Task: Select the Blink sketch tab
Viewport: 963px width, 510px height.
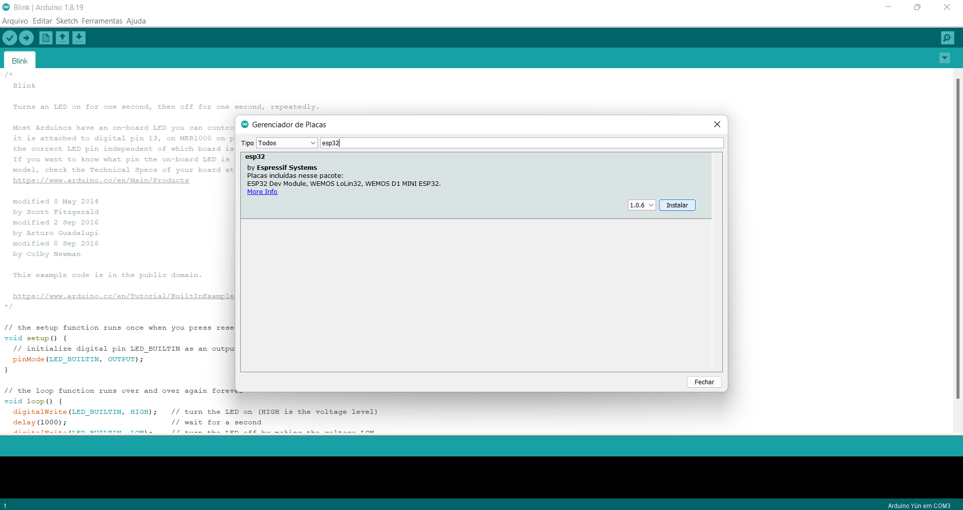Action: [20, 61]
